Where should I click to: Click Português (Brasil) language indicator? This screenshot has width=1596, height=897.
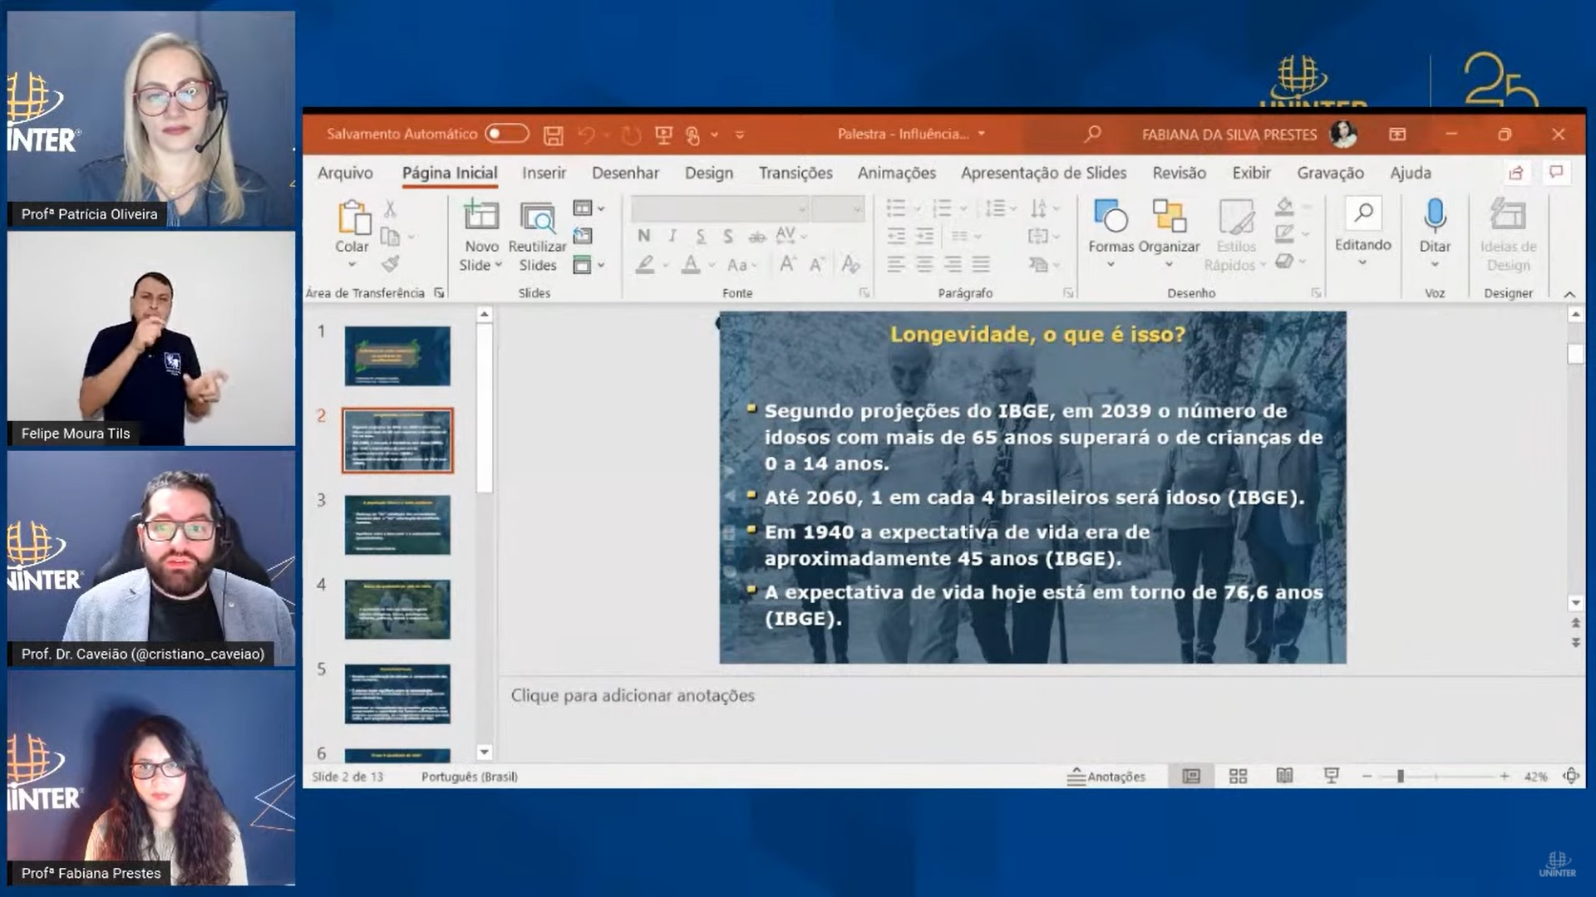coord(469,777)
